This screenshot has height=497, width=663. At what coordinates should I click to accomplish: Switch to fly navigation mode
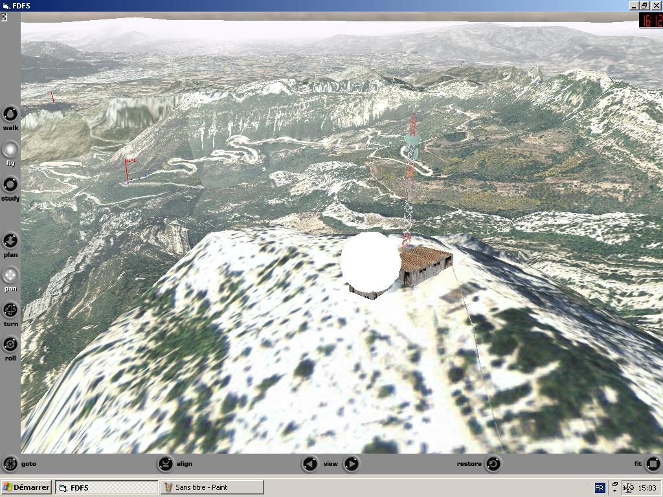click(x=10, y=149)
